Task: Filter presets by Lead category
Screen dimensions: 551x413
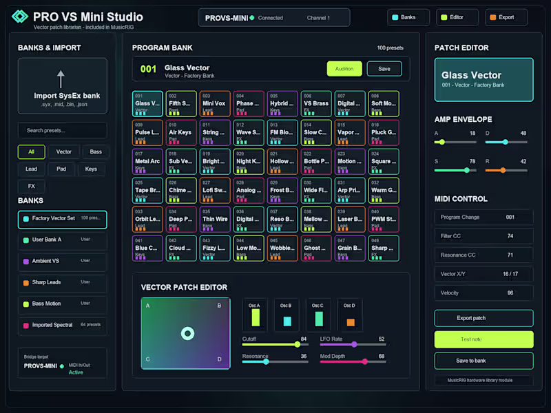Action: pyautogui.click(x=31, y=169)
